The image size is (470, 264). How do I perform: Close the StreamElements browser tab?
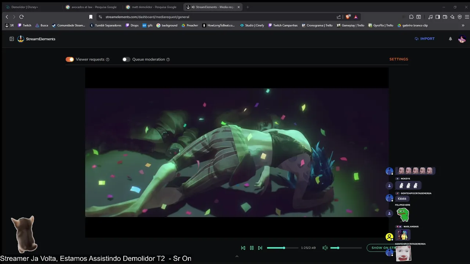click(x=239, y=7)
